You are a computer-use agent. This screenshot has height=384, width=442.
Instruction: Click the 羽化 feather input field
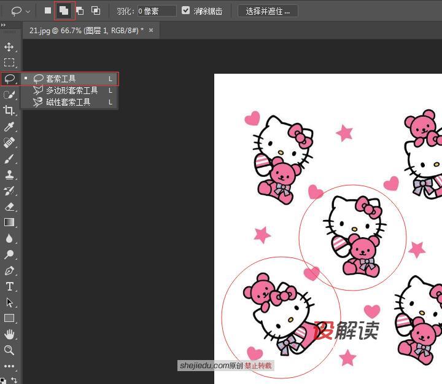pos(157,11)
